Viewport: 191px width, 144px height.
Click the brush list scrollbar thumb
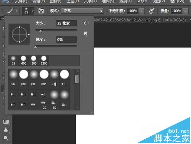pyautogui.click(x=77, y=79)
